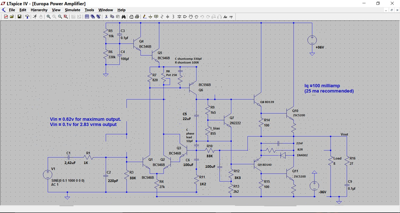
Task: Select the Diode placement tool
Action: coord(179,17)
